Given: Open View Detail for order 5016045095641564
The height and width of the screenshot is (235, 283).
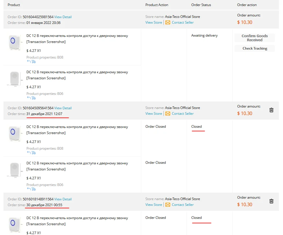Looking at the screenshot, I should pos(63,108).
